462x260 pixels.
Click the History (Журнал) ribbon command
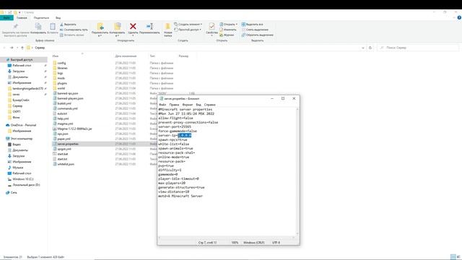pos(227,35)
